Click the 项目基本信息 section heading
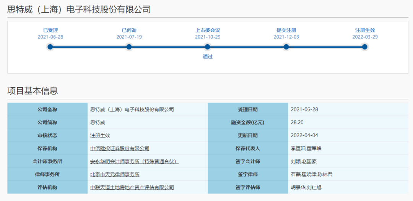 [33, 91]
